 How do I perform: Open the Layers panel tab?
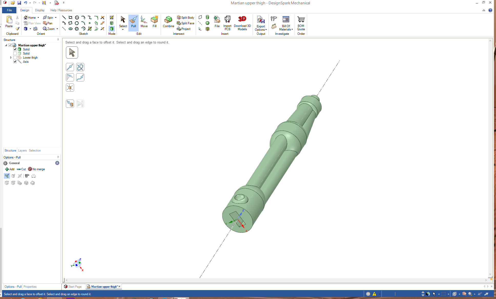pyautogui.click(x=22, y=151)
